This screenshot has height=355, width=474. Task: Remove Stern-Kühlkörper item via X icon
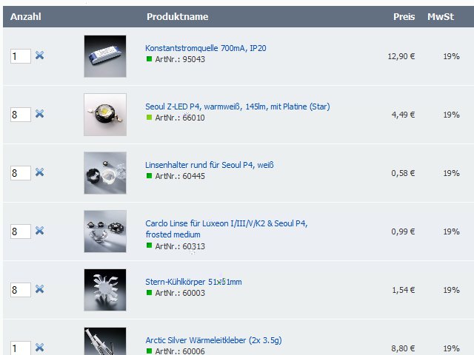point(39,289)
